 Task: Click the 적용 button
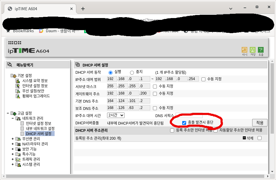[260, 123]
